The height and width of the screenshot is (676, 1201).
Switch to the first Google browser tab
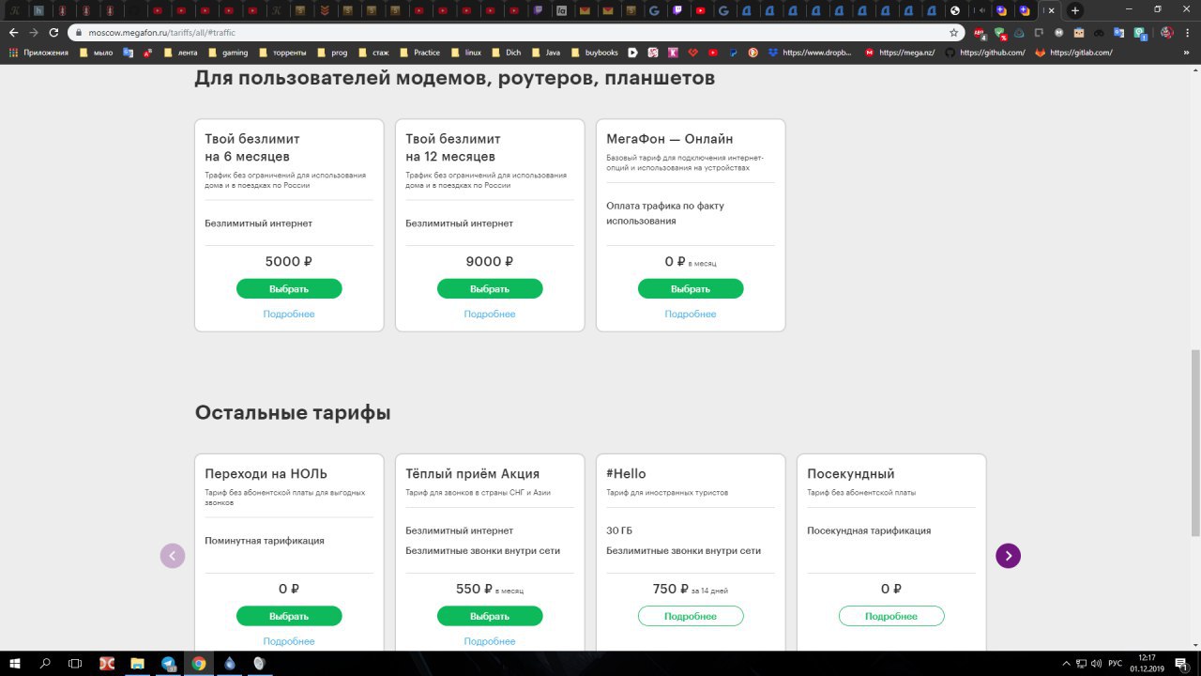point(654,10)
